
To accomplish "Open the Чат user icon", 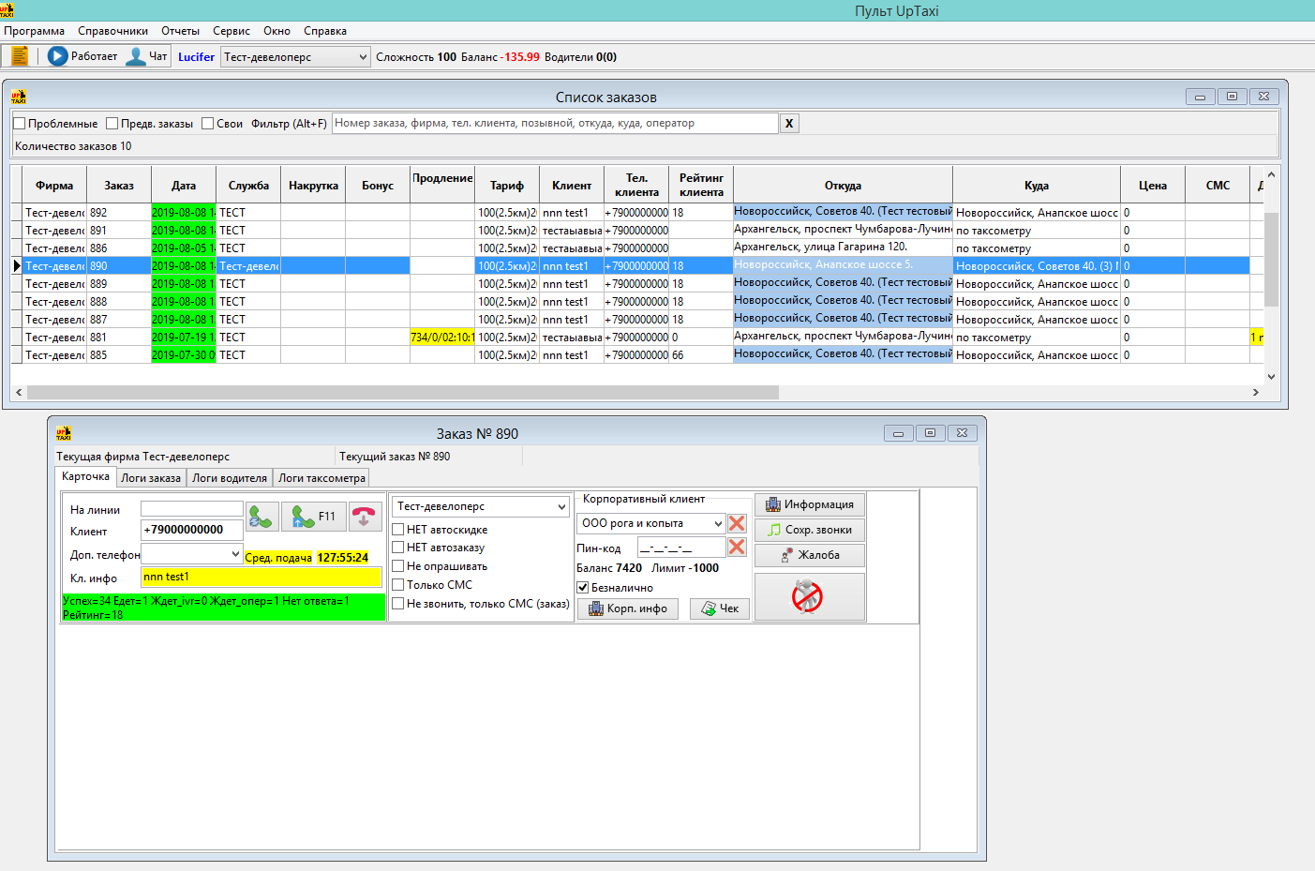I will pyautogui.click(x=137, y=56).
